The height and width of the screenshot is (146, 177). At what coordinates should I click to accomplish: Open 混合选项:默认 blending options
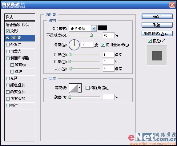tap(20, 25)
